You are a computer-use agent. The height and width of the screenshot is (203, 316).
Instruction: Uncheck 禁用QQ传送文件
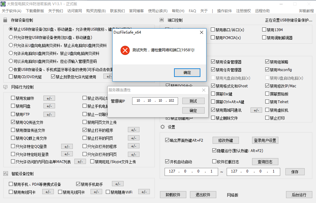(13, 122)
